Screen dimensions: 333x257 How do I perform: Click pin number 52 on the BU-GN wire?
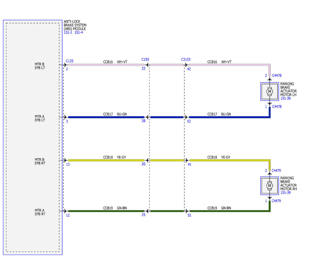coord(189,121)
